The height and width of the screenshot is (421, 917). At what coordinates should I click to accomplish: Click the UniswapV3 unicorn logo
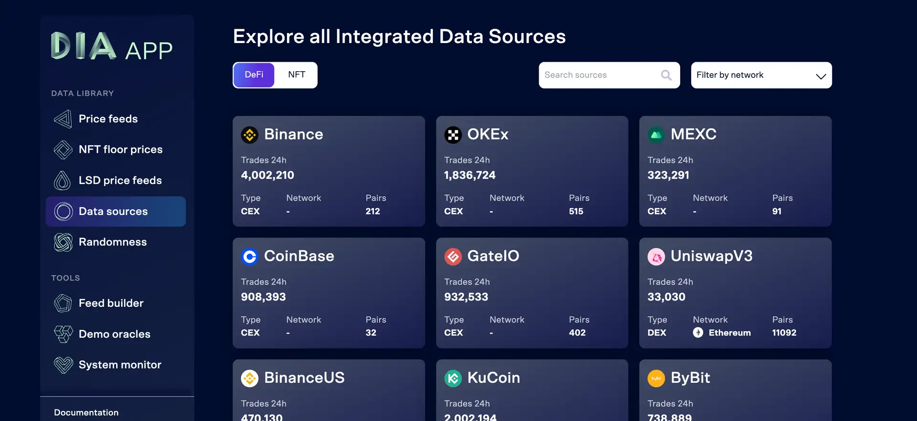tap(656, 257)
